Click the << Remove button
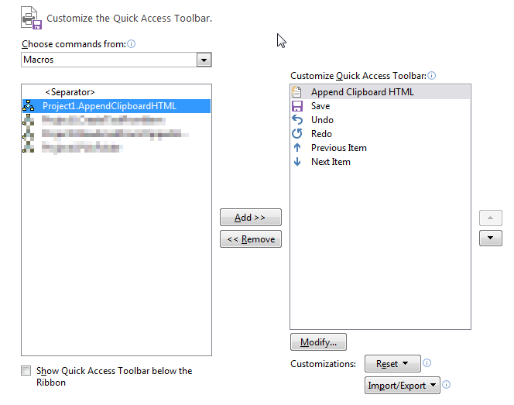This screenshot has height=405, width=514. point(251,239)
